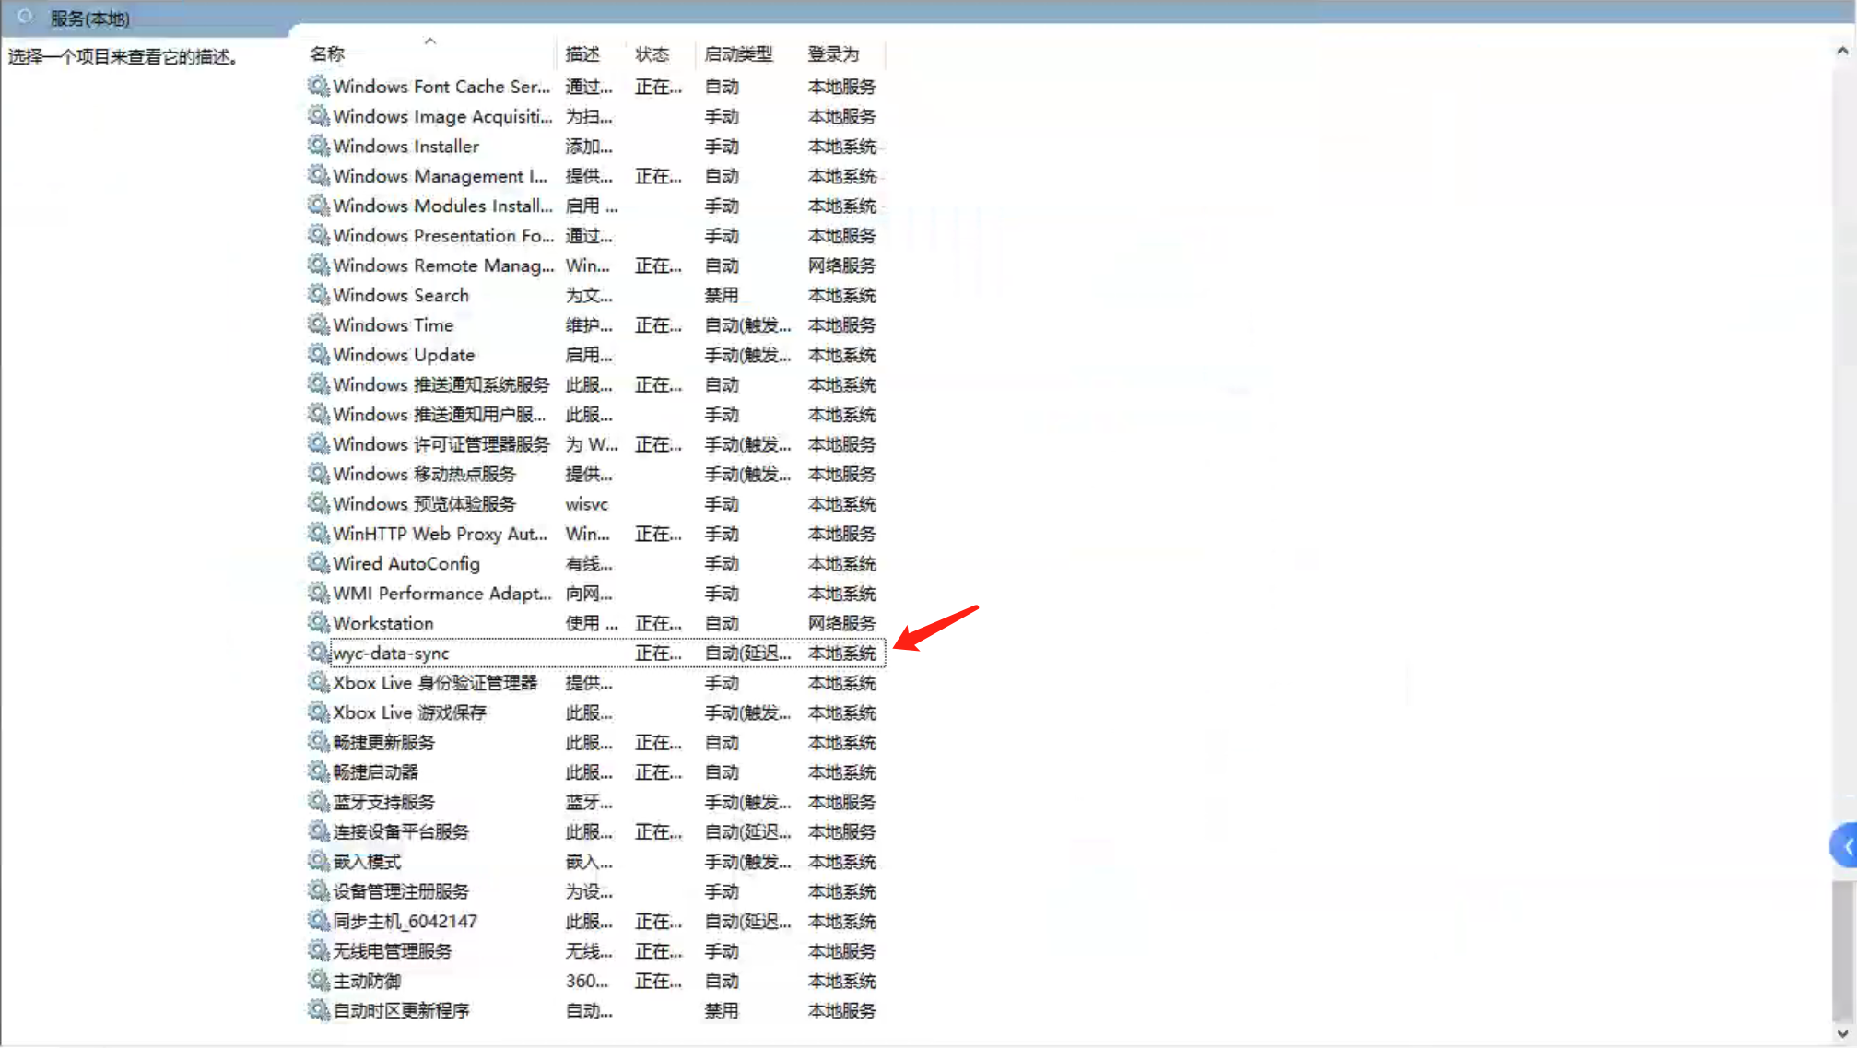Click the blue side-panel arrow at right edge
The height and width of the screenshot is (1048, 1857).
click(x=1845, y=845)
